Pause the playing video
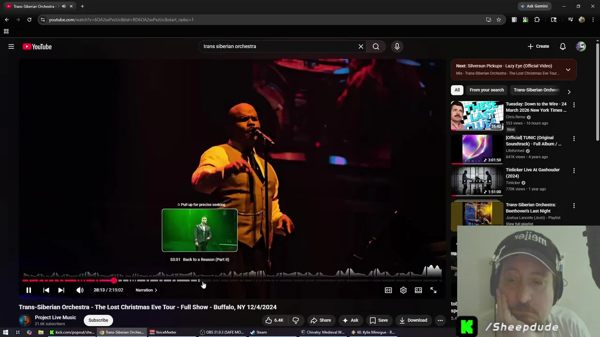 [29, 290]
